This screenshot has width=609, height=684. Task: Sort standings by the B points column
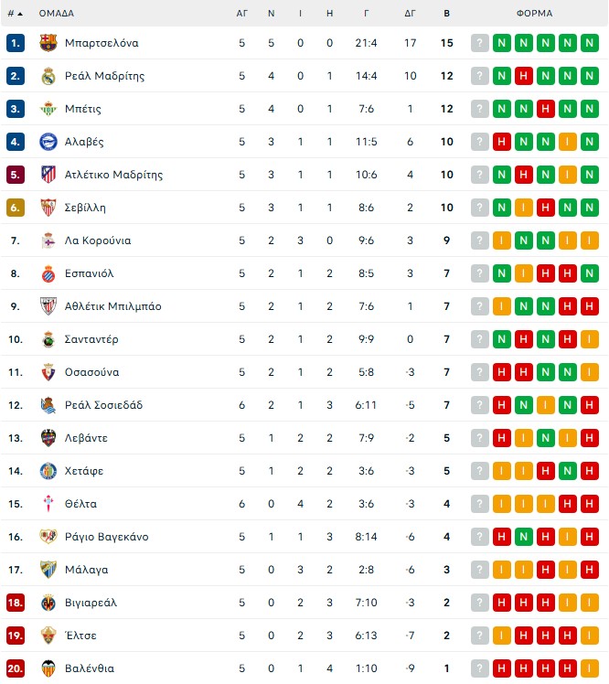[x=447, y=14]
